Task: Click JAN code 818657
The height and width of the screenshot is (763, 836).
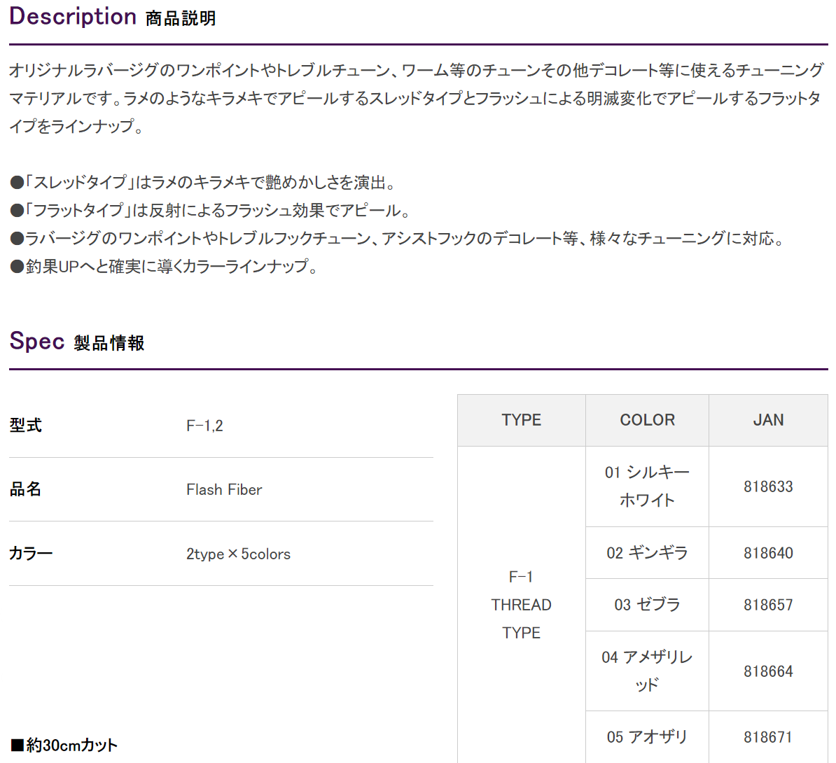Action: pyautogui.click(x=768, y=605)
